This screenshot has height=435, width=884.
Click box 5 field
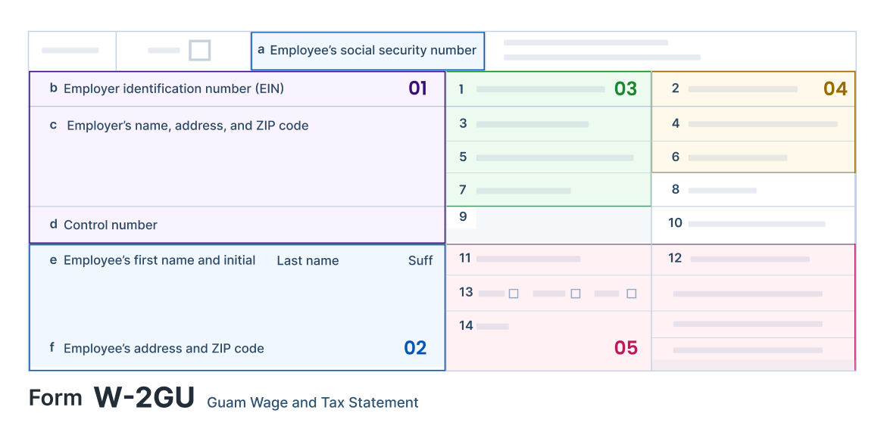pyautogui.click(x=548, y=157)
